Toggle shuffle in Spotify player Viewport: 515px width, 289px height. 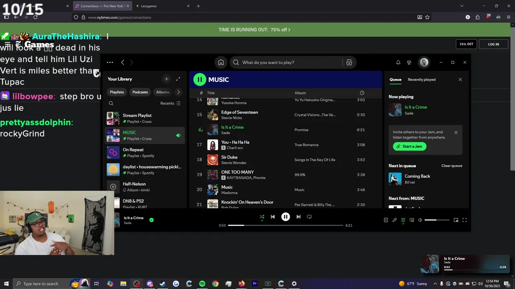tap(262, 217)
